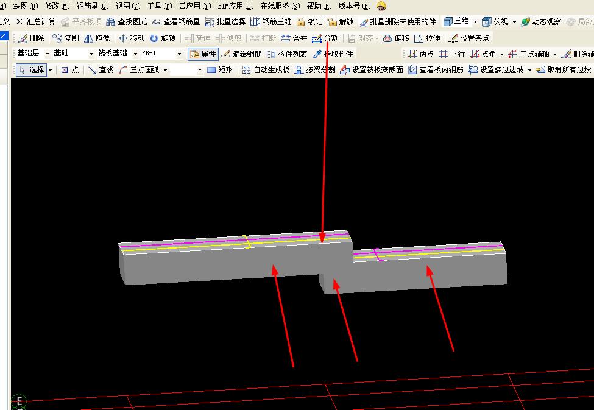594x410 pixels.
Task: Click the 锁定 lock tool
Action: click(x=309, y=22)
